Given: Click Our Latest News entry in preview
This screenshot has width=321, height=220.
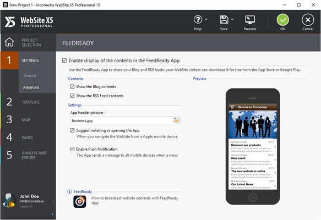Looking at the screenshot, I should pos(253,185).
